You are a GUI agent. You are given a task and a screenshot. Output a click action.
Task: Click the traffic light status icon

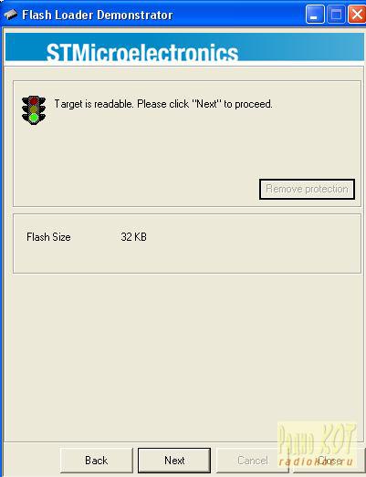point(34,110)
